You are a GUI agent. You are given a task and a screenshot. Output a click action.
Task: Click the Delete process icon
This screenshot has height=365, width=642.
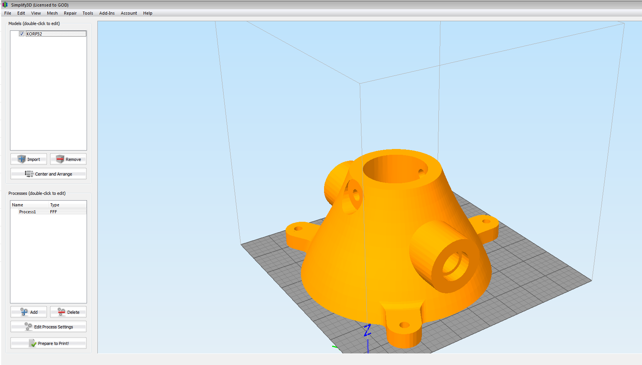61,312
